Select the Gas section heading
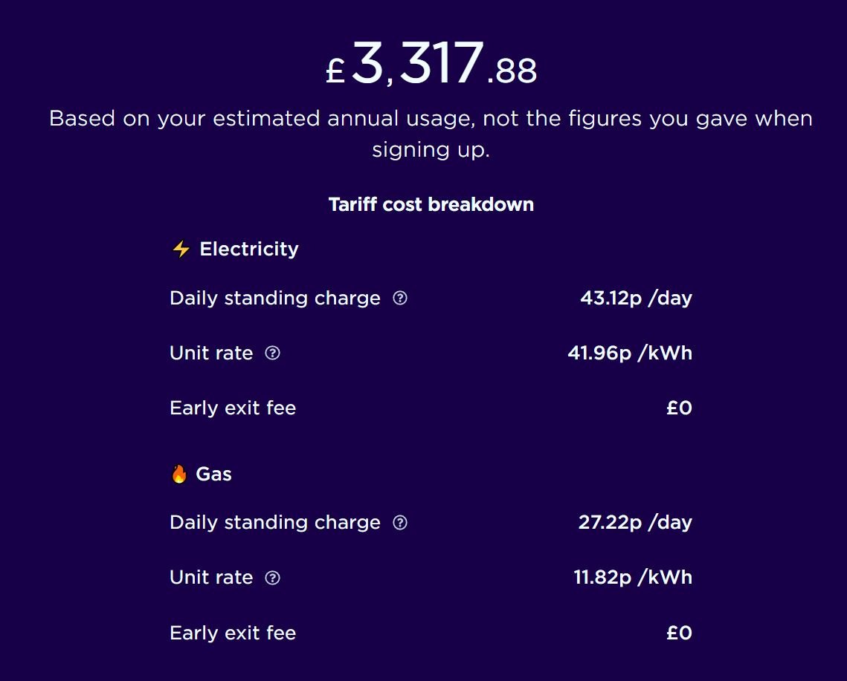This screenshot has width=847, height=681. click(x=214, y=474)
